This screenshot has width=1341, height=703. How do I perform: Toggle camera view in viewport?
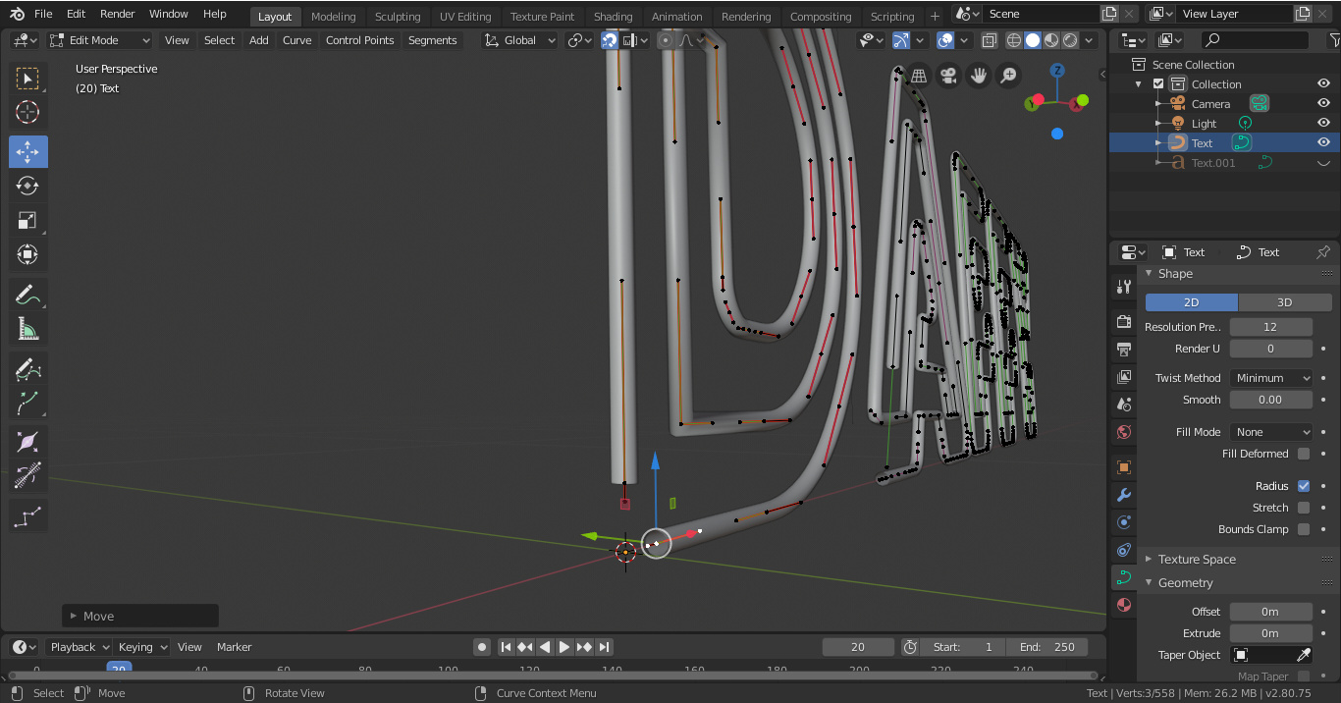point(948,76)
